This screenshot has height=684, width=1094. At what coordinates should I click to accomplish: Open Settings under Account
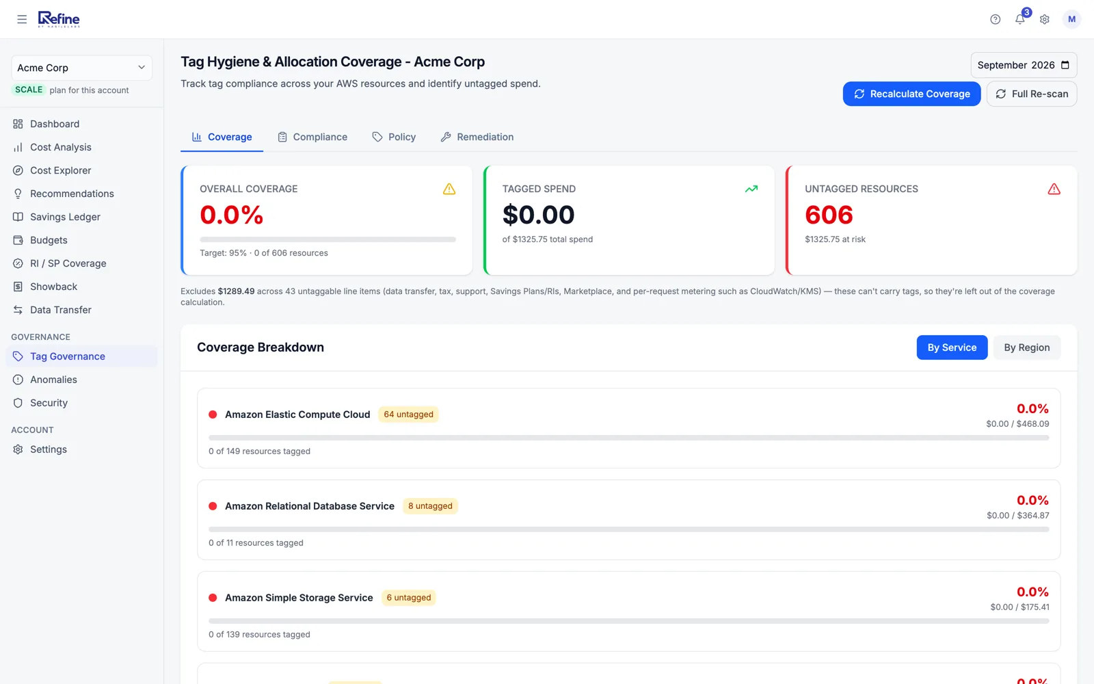click(81, 449)
